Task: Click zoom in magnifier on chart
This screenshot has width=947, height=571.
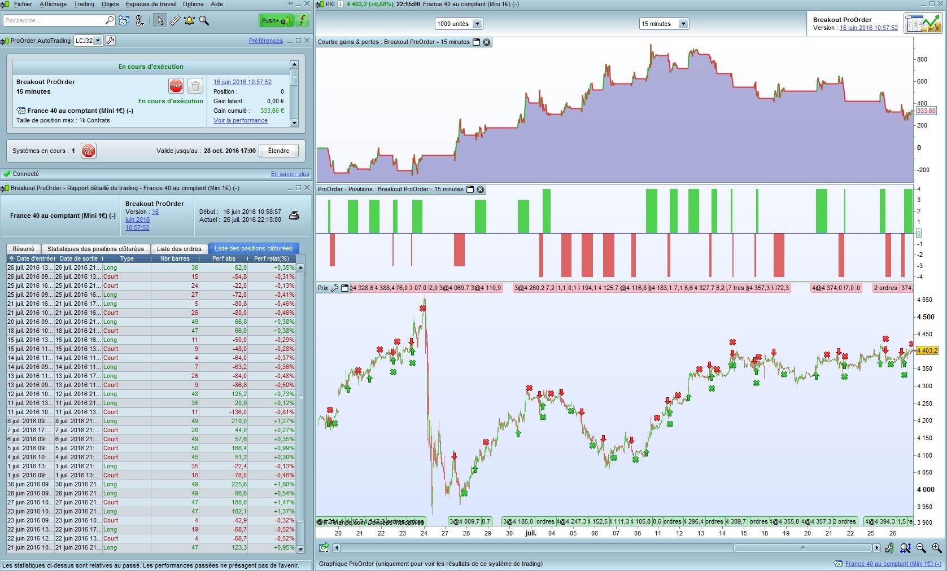Action: click(937, 548)
